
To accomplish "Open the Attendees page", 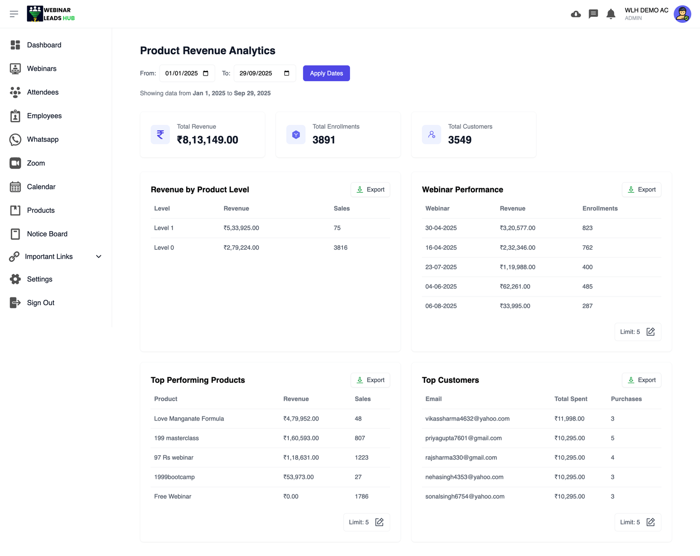I will pos(42,92).
